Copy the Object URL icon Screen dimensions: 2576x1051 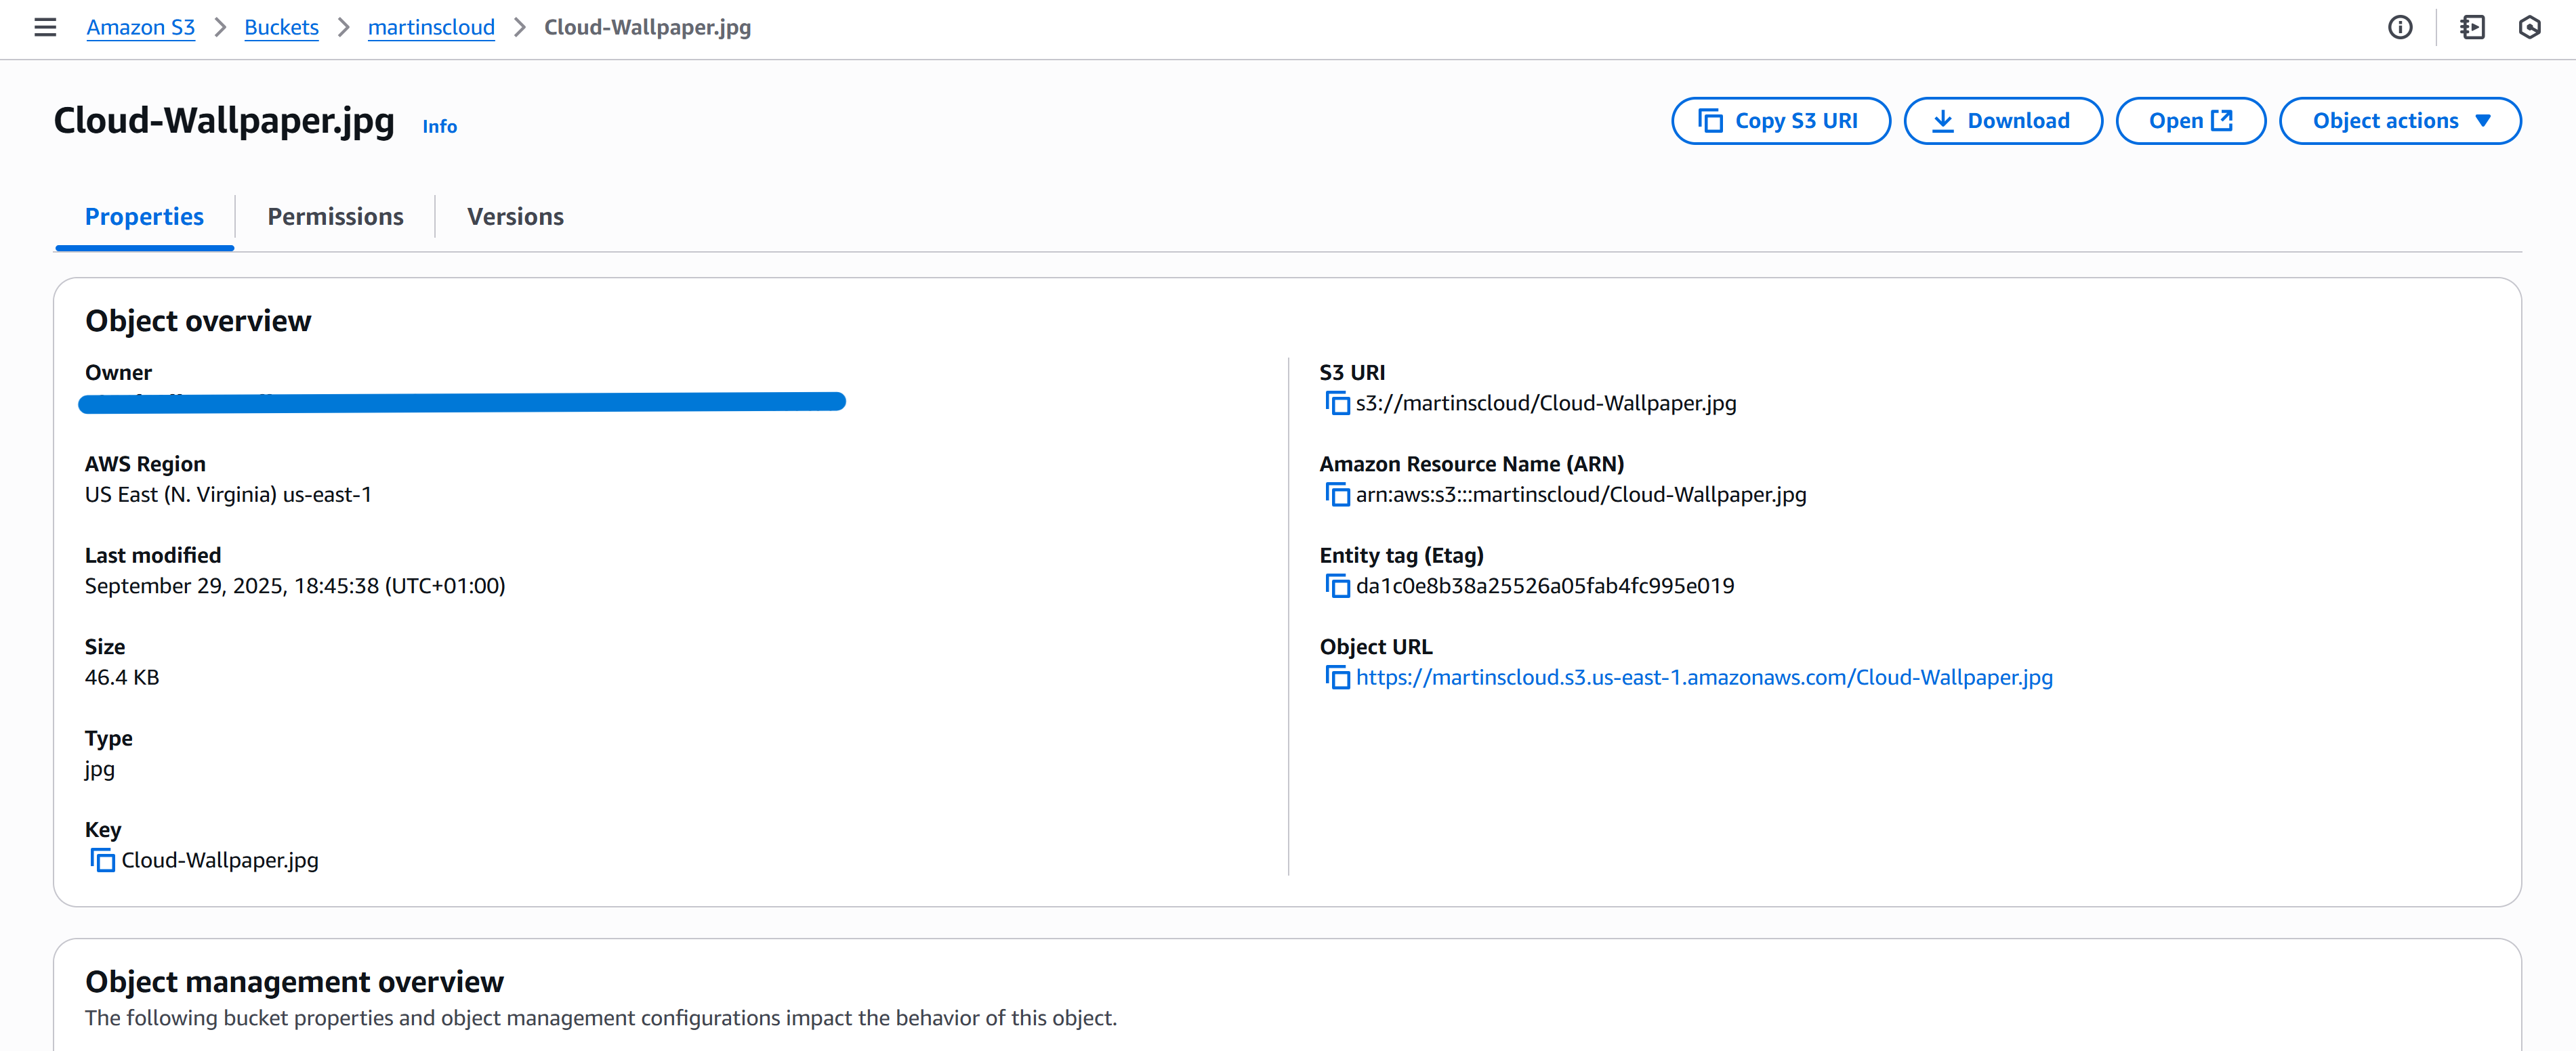1337,677
